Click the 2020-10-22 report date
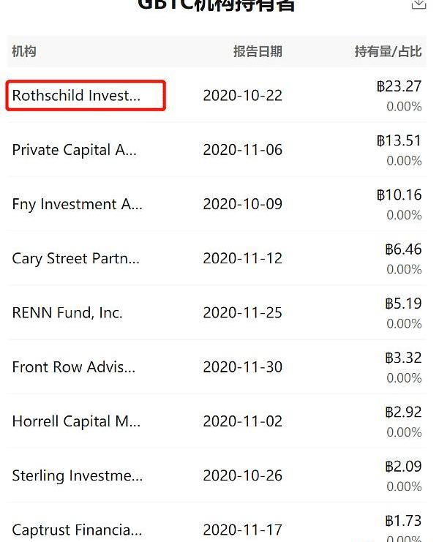The width and height of the screenshot is (439, 542). [x=242, y=96]
